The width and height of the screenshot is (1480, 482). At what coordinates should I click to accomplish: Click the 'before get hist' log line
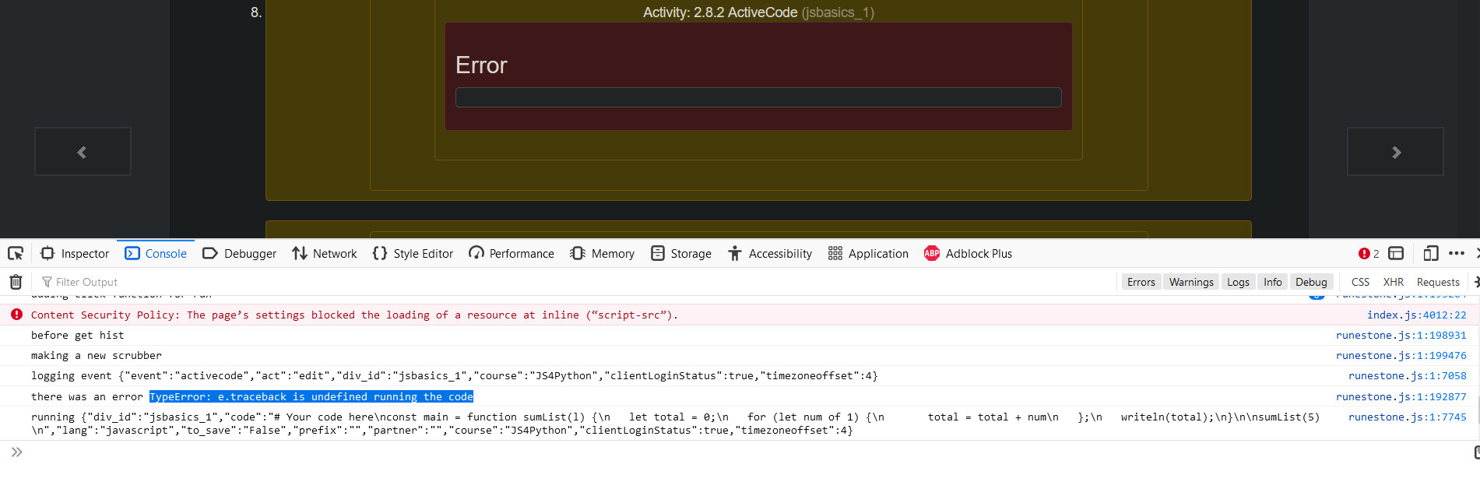pos(77,336)
